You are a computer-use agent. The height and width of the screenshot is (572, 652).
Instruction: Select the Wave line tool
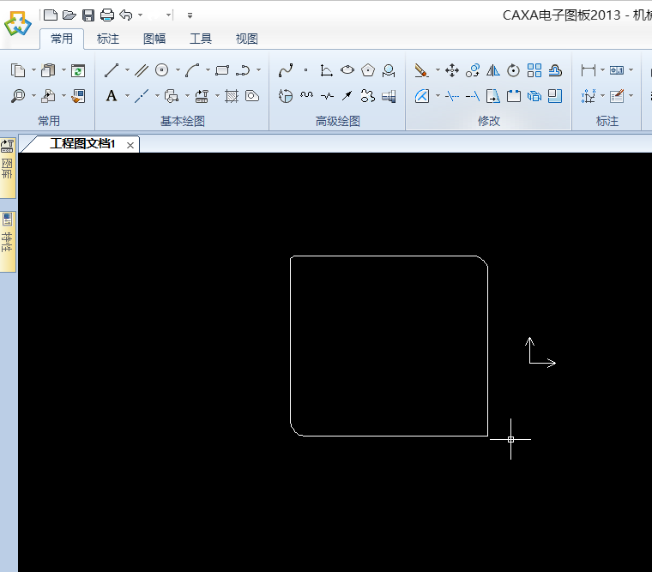pyautogui.click(x=306, y=96)
